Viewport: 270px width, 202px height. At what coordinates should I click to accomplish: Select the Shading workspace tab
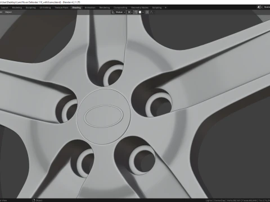point(76,8)
